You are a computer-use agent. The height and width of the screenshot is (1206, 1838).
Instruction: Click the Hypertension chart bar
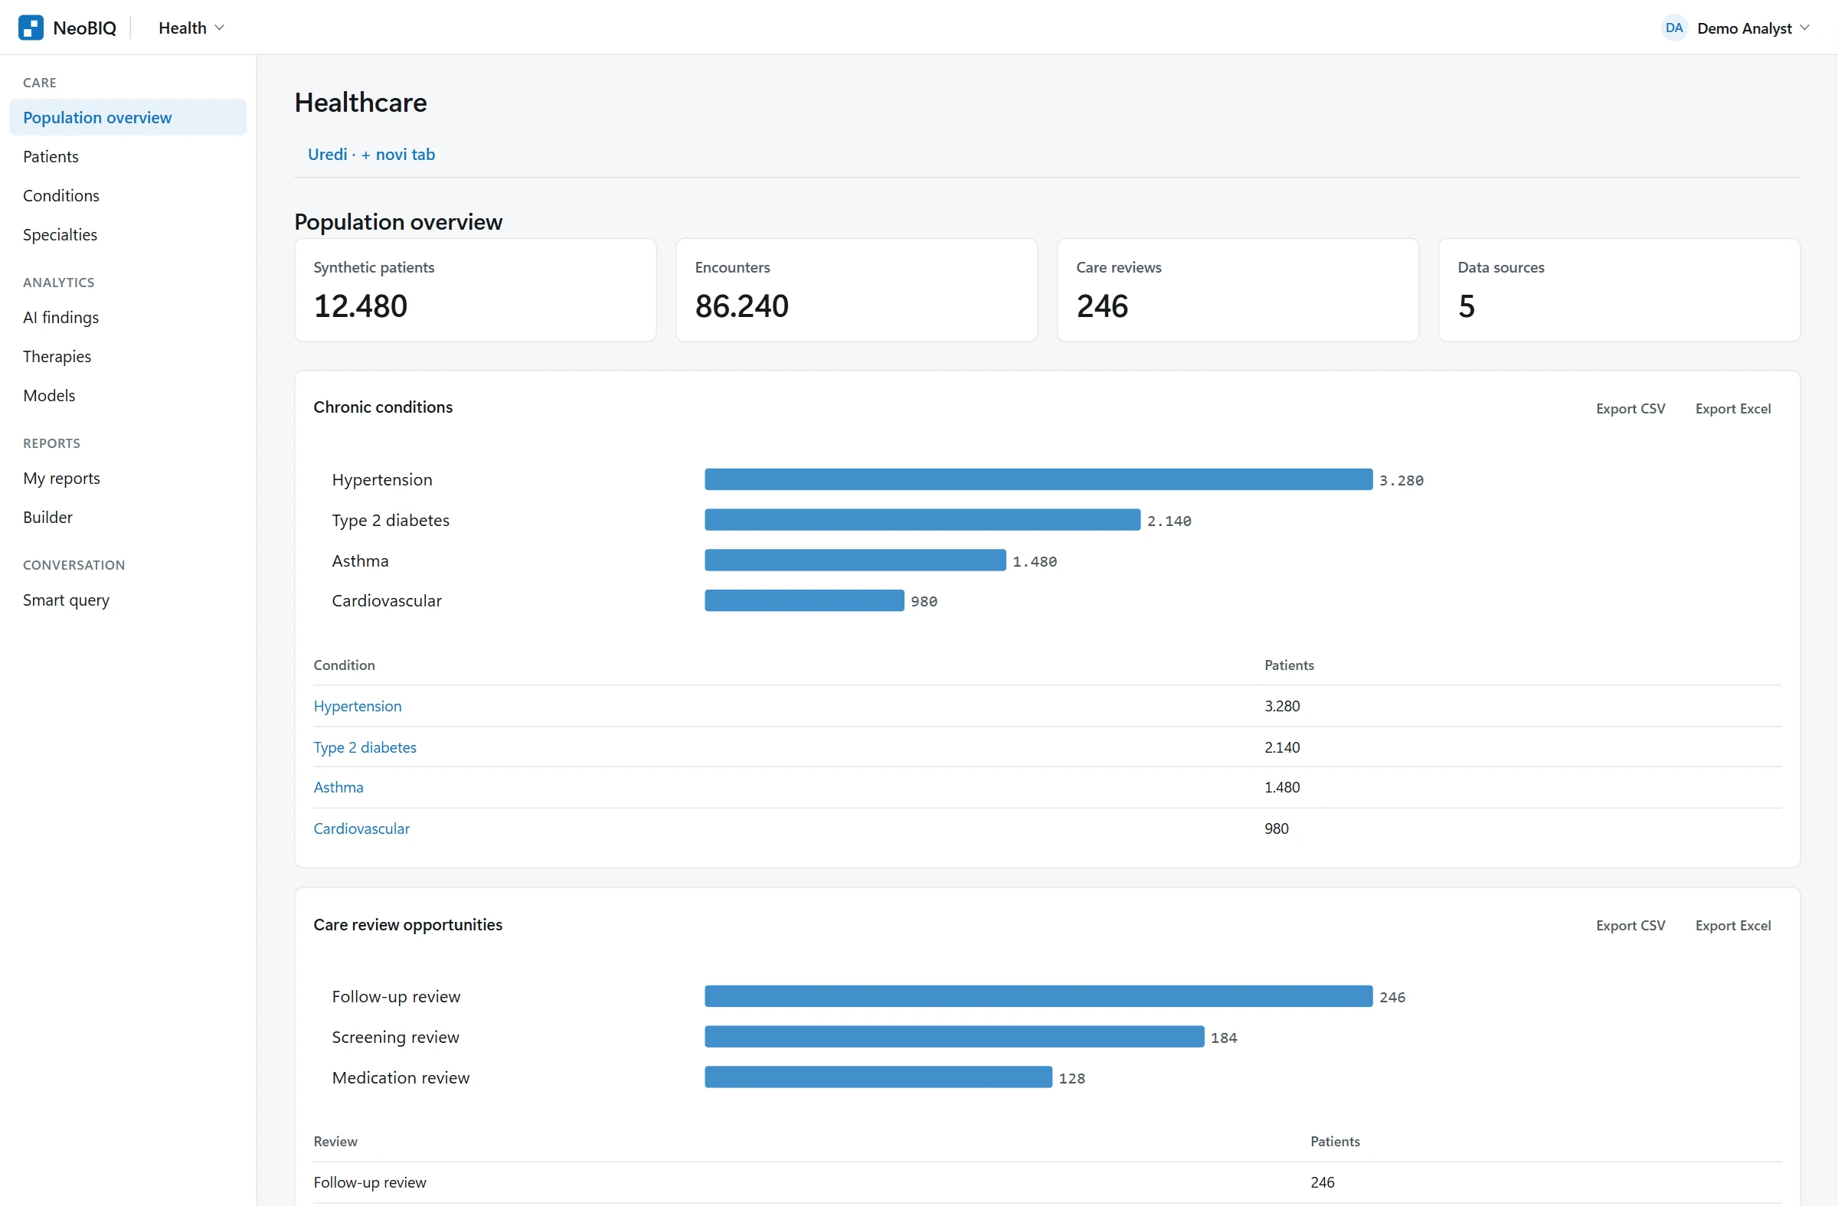click(x=1038, y=479)
